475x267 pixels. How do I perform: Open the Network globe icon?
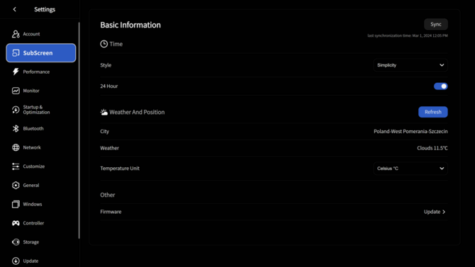(16, 147)
